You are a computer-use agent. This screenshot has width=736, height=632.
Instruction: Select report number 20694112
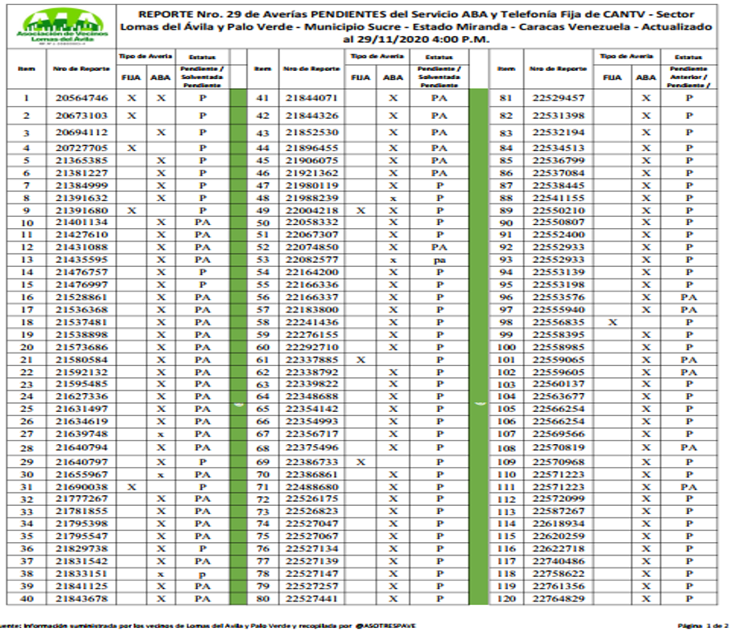[82, 132]
